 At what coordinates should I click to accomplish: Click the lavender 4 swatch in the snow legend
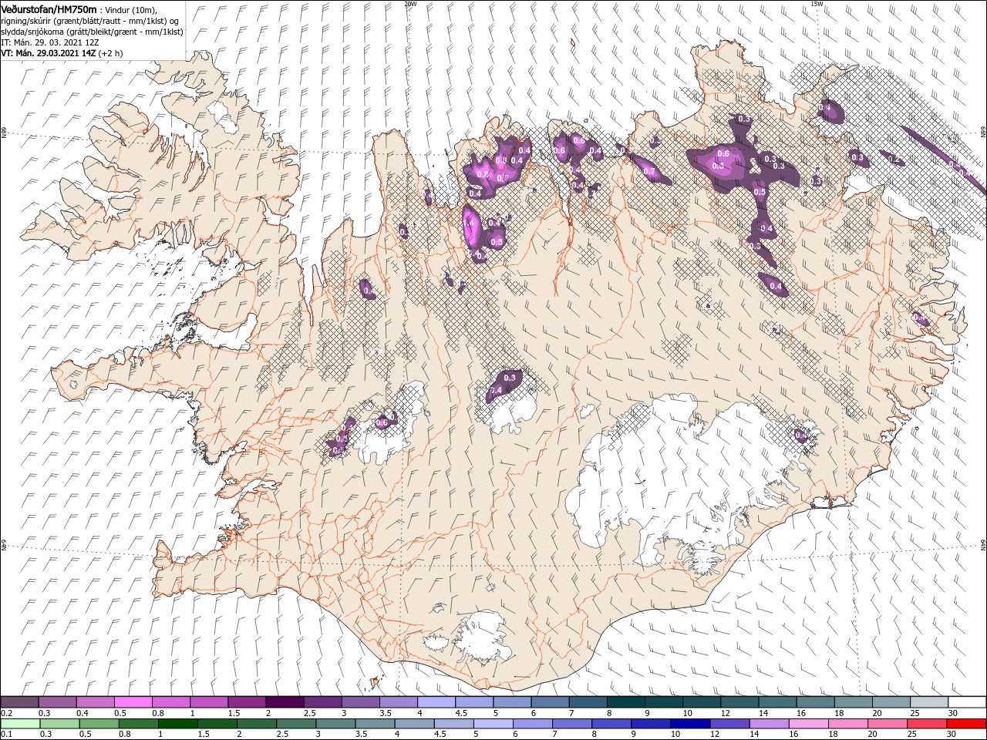(436, 702)
